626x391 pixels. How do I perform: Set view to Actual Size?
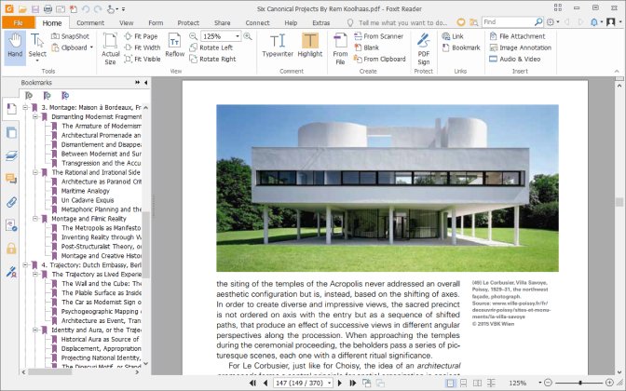point(110,48)
